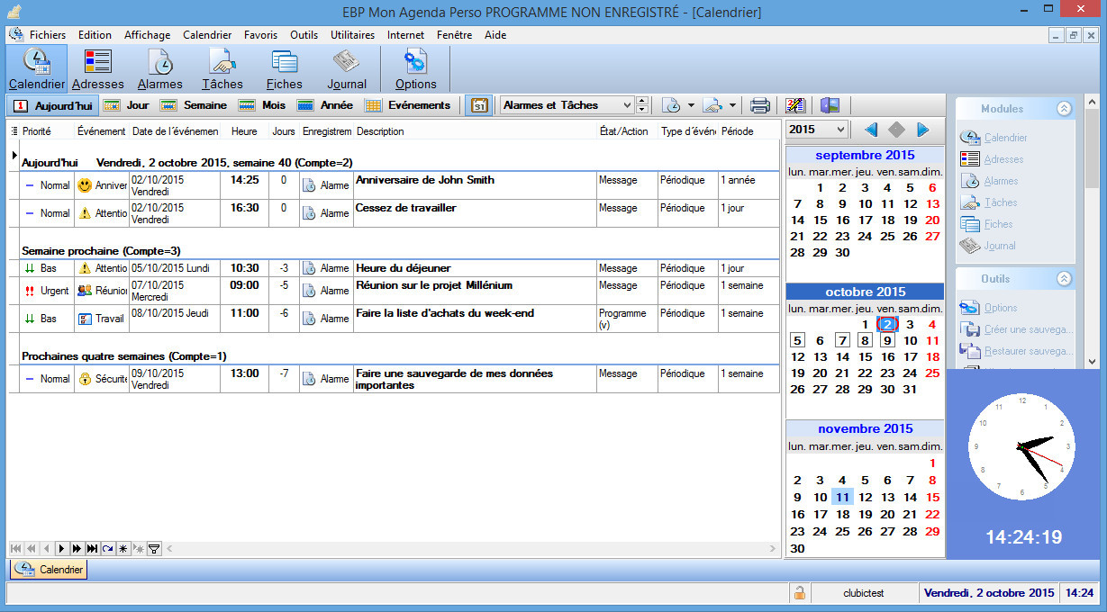This screenshot has width=1107, height=612.
Task: Click the print icon in the toolbar
Action: pos(759,105)
